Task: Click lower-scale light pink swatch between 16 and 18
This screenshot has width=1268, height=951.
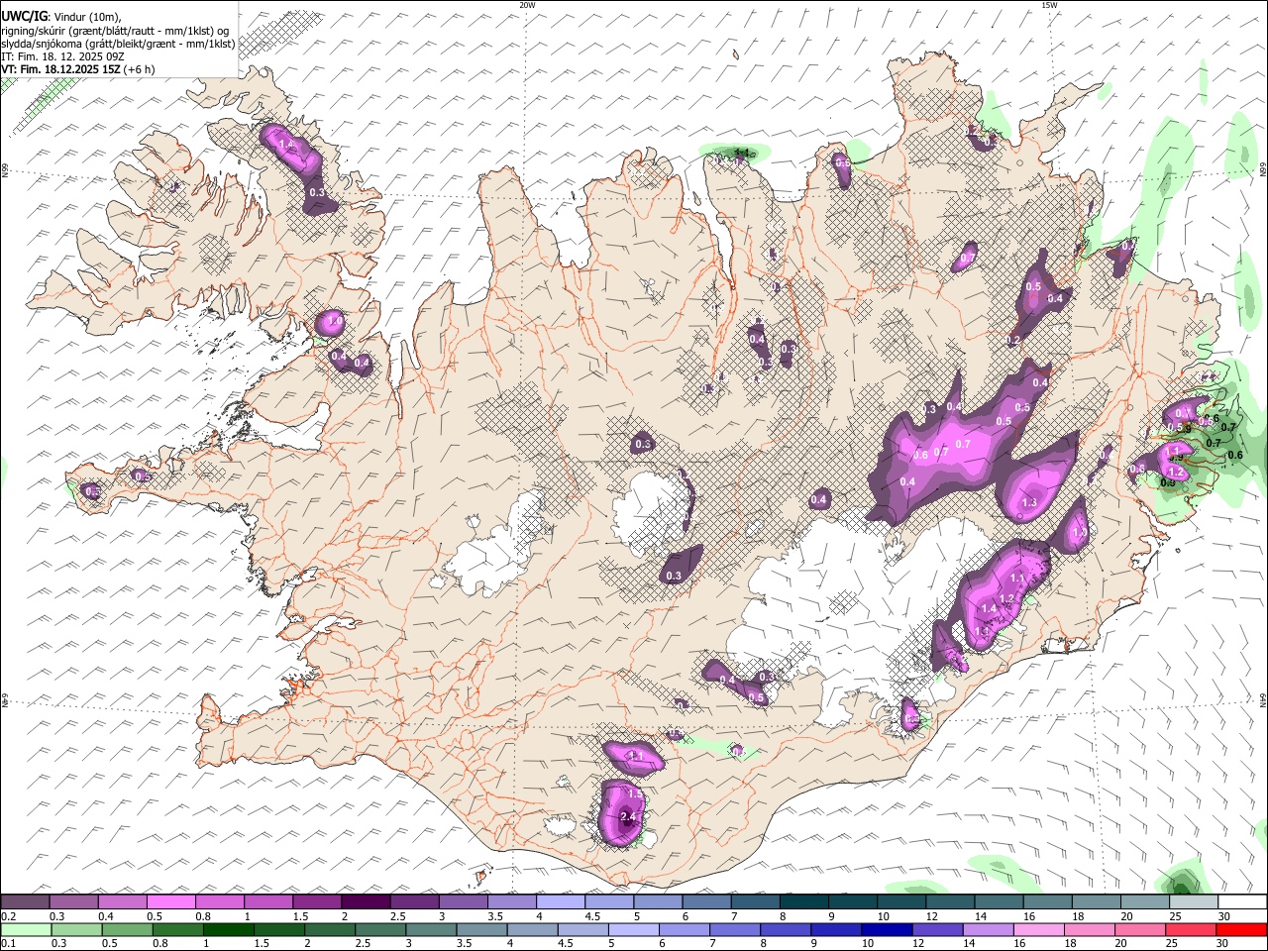Action: (1039, 929)
